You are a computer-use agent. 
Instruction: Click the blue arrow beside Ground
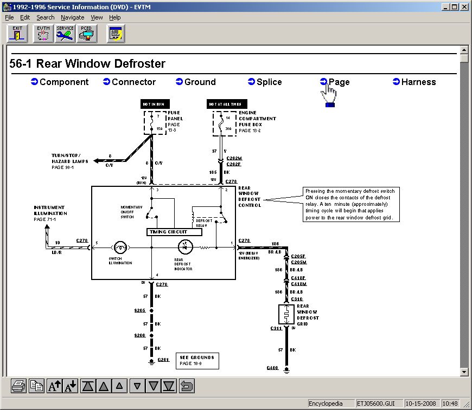click(179, 81)
